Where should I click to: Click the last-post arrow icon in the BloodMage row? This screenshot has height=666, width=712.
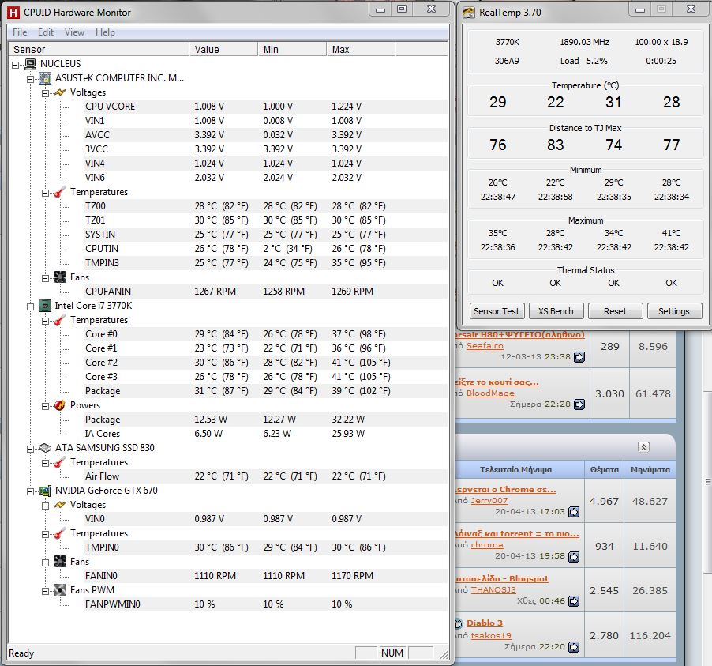[x=579, y=404]
